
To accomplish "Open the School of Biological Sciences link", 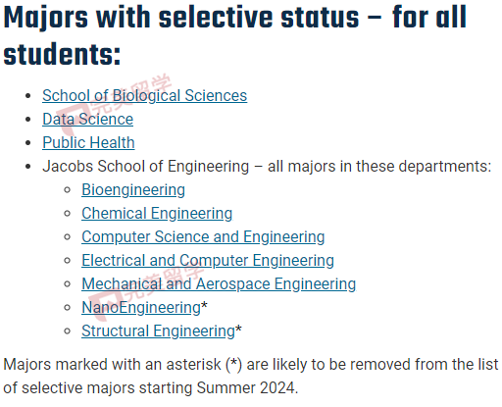I will (x=144, y=96).
